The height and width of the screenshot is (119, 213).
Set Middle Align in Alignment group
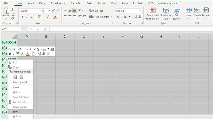(70, 10)
